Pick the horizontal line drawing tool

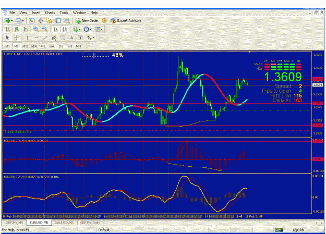click(36, 38)
